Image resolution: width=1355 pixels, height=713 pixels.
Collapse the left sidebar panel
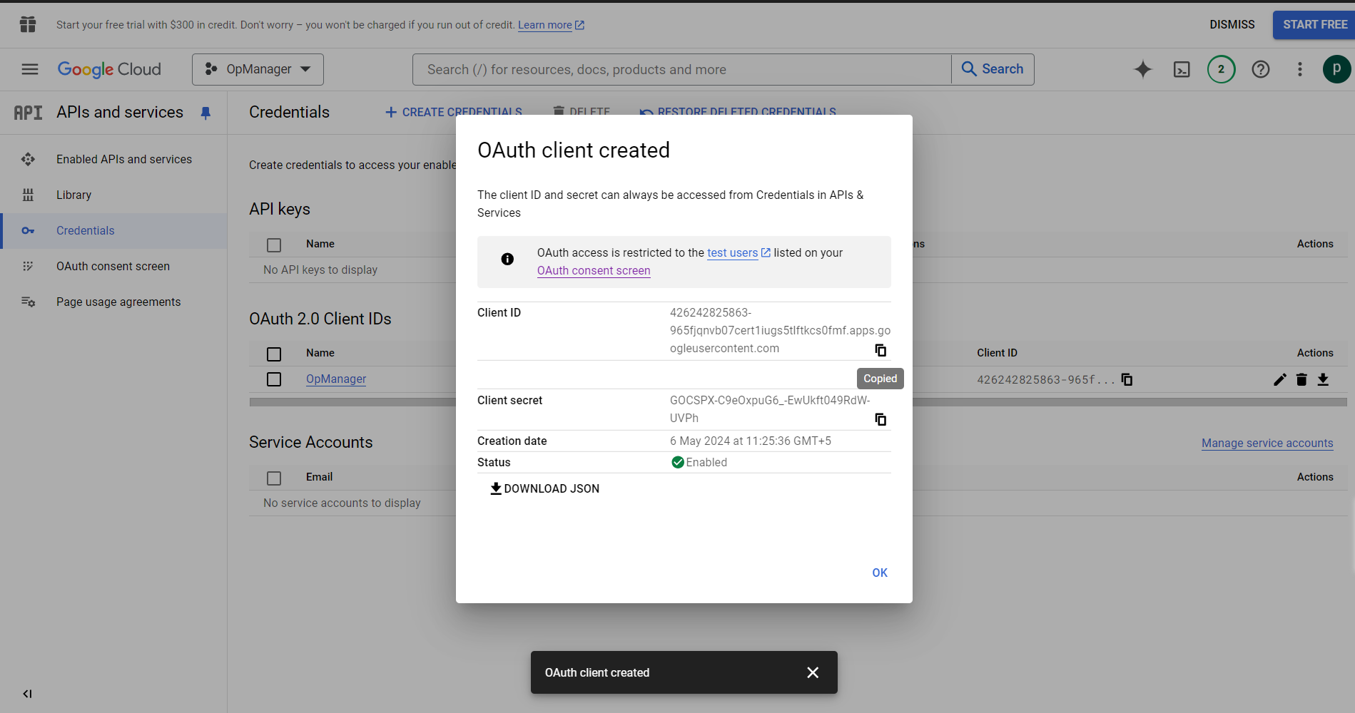coord(27,694)
